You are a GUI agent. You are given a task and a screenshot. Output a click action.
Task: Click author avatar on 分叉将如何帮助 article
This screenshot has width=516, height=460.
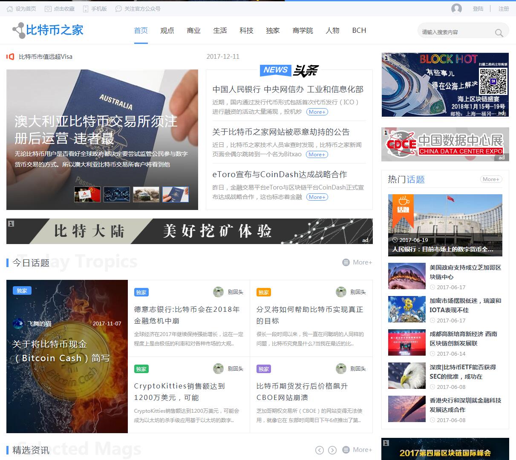341,292
